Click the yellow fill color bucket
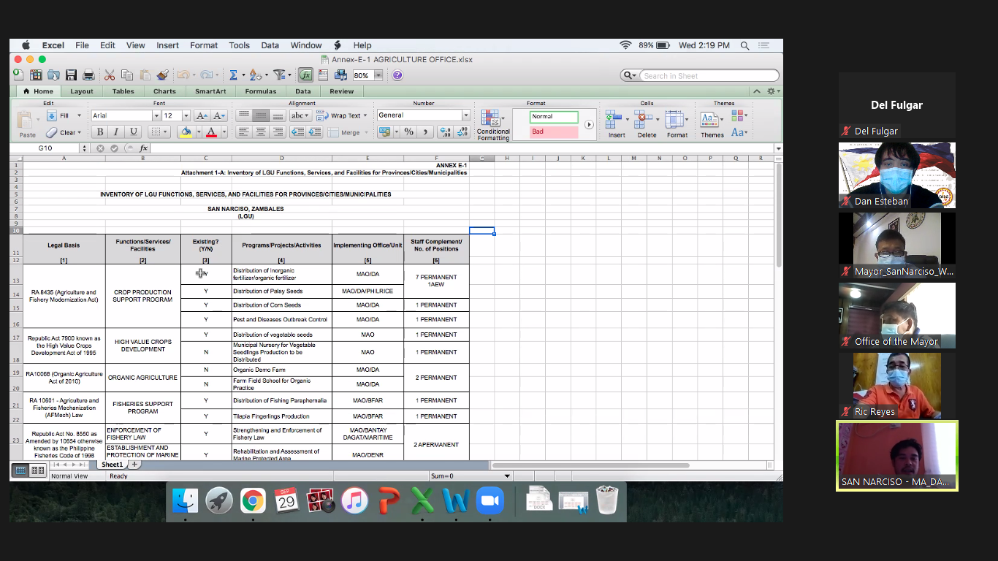This screenshot has width=998, height=561. click(x=185, y=132)
